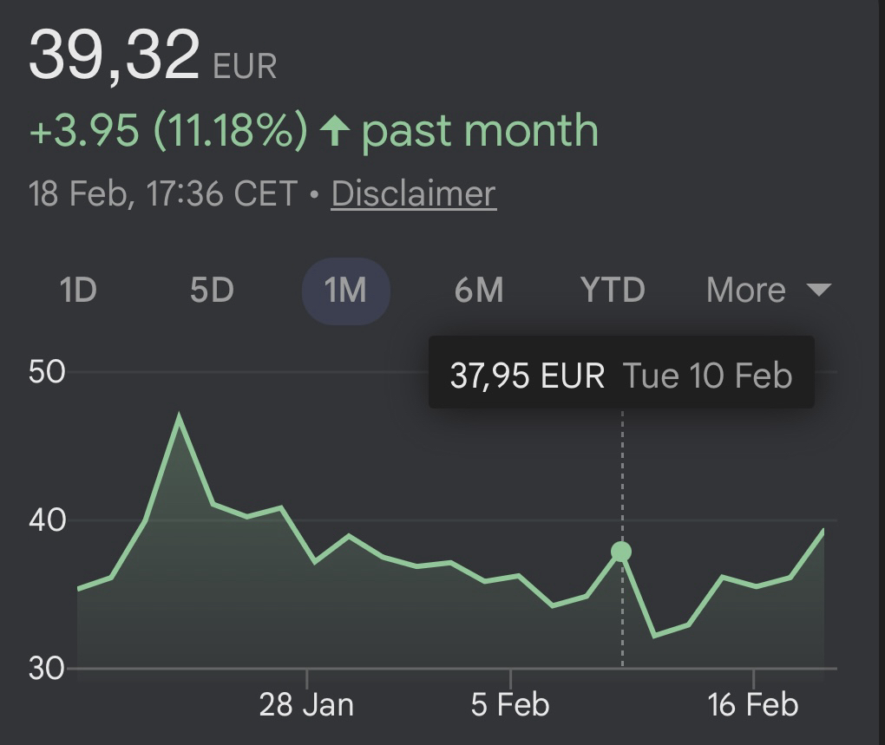This screenshot has width=885, height=745.
Task: Click the 39,32 current price value
Action: pyautogui.click(x=115, y=56)
